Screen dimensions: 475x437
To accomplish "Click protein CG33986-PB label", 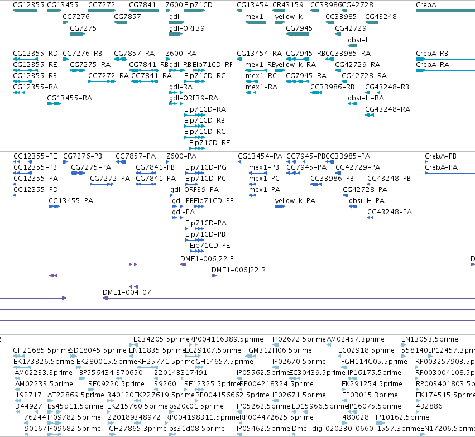I will [x=332, y=179].
